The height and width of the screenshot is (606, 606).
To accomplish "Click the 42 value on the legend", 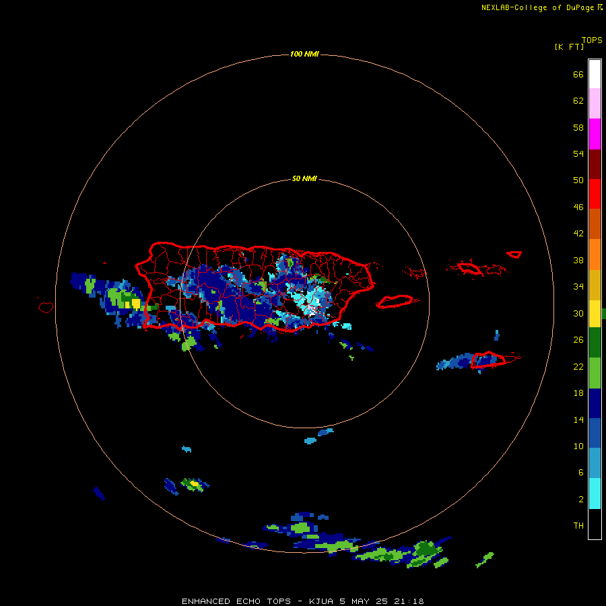I will pyautogui.click(x=578, y=234).
